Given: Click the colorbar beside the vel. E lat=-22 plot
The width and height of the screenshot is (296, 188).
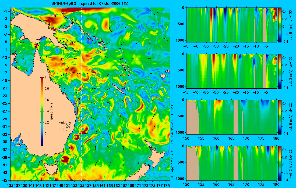Looking at the screenshot, I should click(280, 117).
